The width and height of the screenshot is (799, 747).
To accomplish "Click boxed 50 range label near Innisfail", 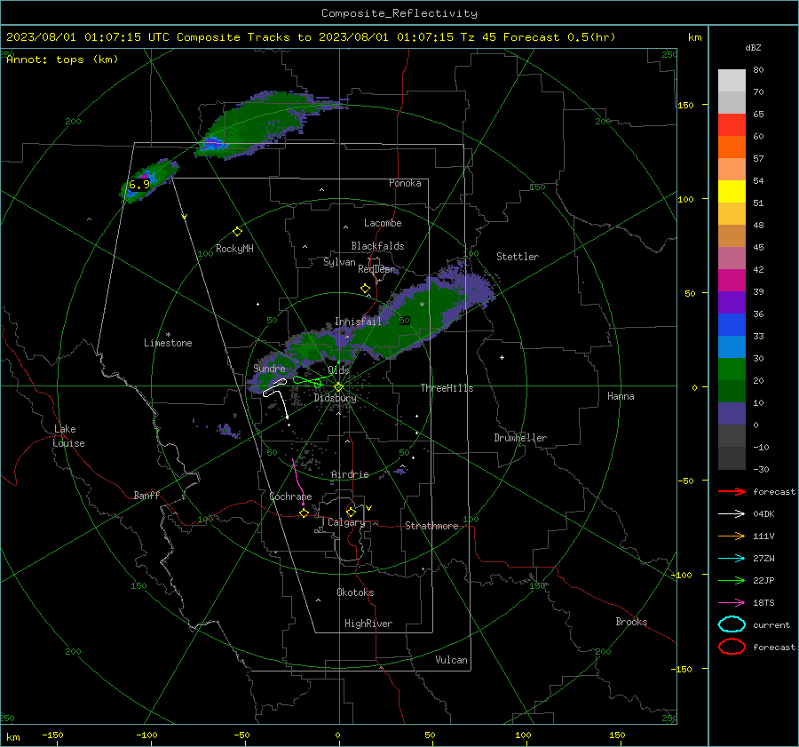I will coord(405,321).
